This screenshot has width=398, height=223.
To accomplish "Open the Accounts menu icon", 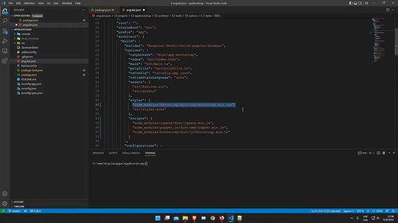I will [5, 194].
